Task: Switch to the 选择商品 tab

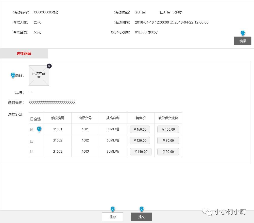Action: (x=24, y=53)
